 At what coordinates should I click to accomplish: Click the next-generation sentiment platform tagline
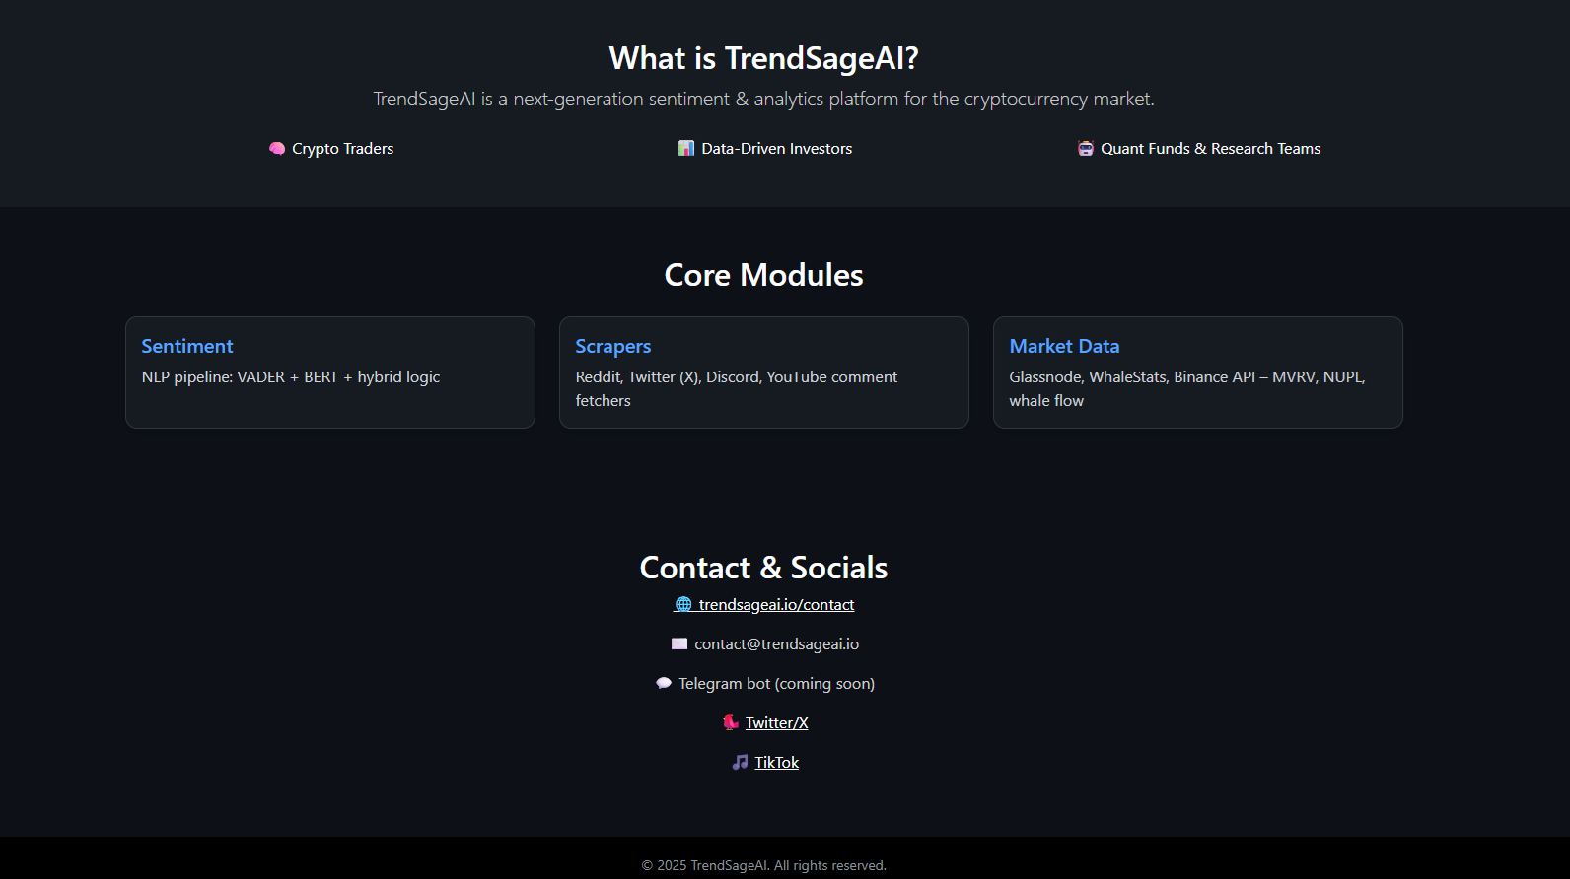(763, 100)
